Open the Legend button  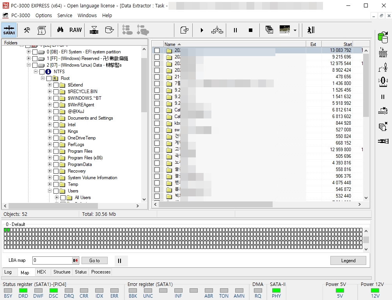click(x=348, y=261)
